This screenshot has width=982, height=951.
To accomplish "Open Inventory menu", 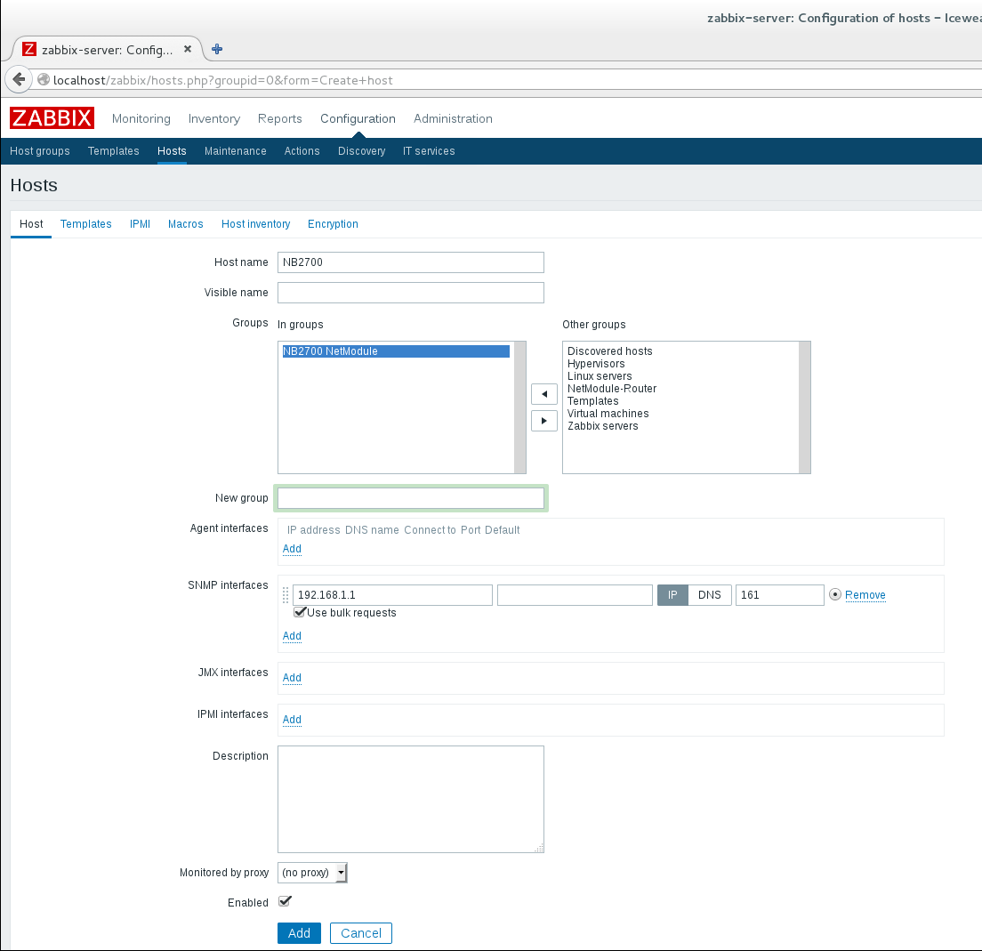I will (214, 118).
